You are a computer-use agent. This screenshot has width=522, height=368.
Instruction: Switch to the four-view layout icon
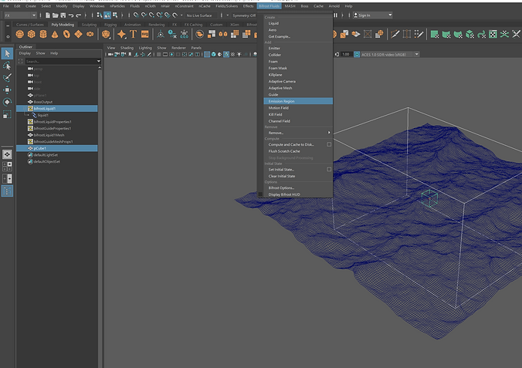point(7,167)
